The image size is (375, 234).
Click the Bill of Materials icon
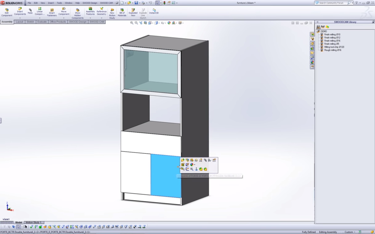click(x=122, y=12)
